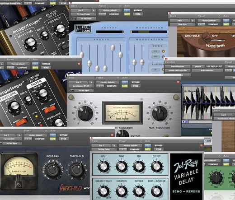235x200 pixels.
Task: Click the 'a' insert button in BF-2A window
Action: [x=91, y=82]
